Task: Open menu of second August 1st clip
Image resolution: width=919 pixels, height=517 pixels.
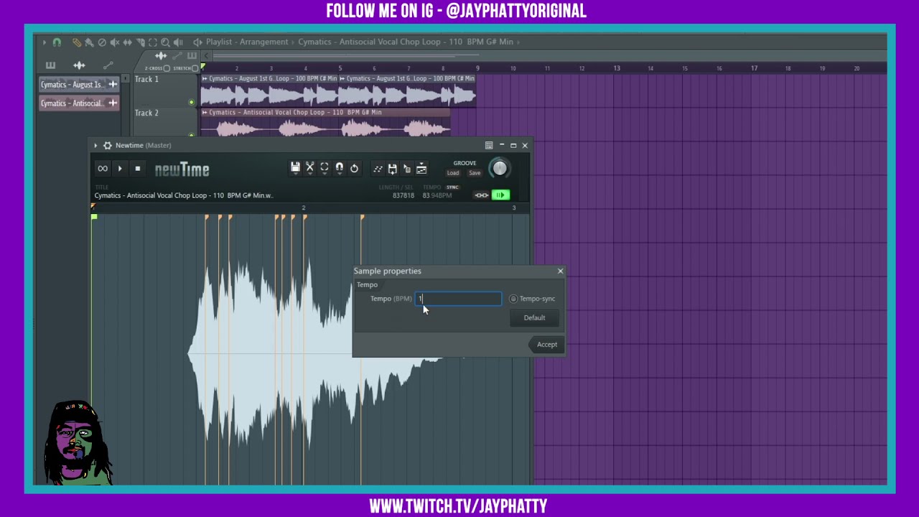Action: click(x=342, y=78)
